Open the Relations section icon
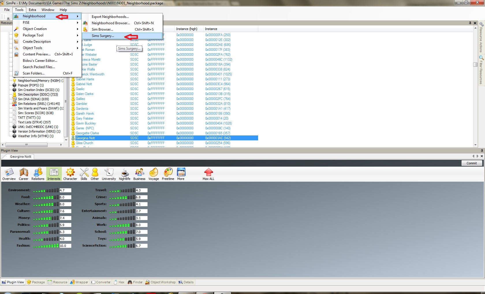Screen dimensions: 485x294 (38, 174)
